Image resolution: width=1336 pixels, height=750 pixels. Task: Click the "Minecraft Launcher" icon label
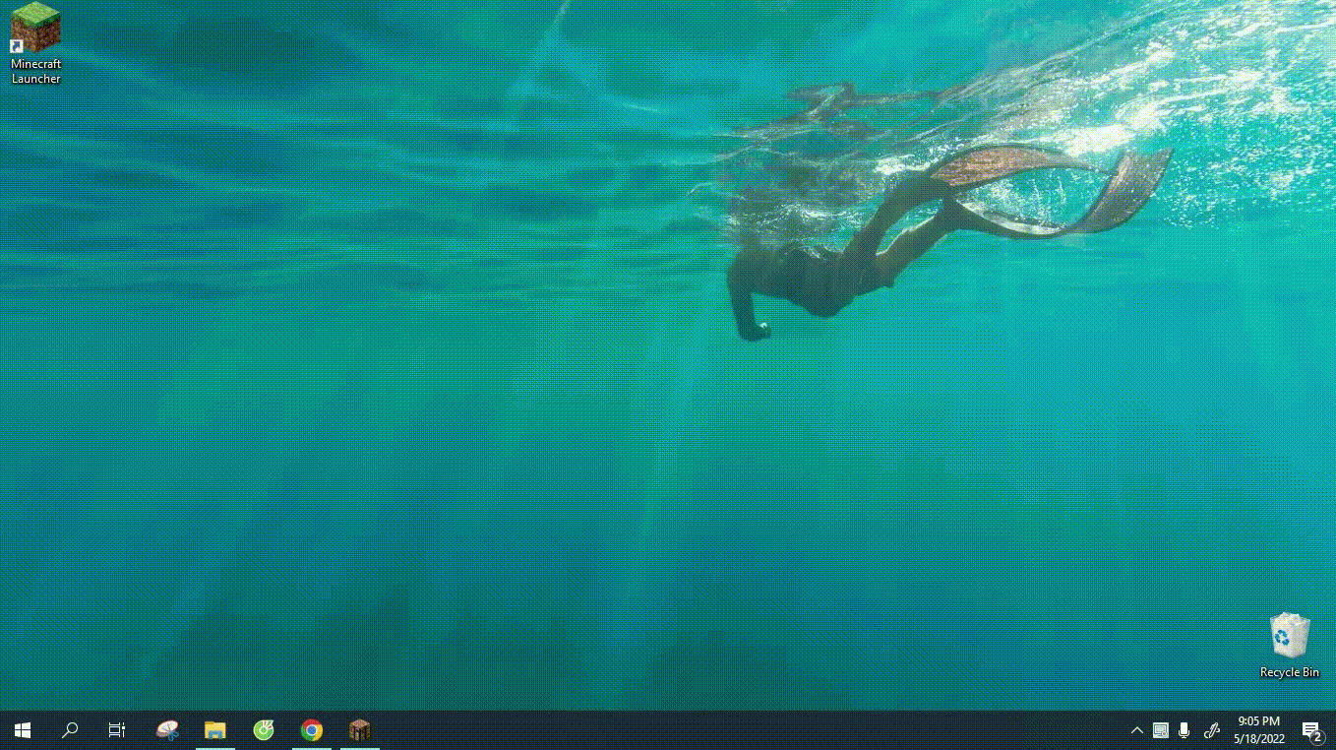35,71
